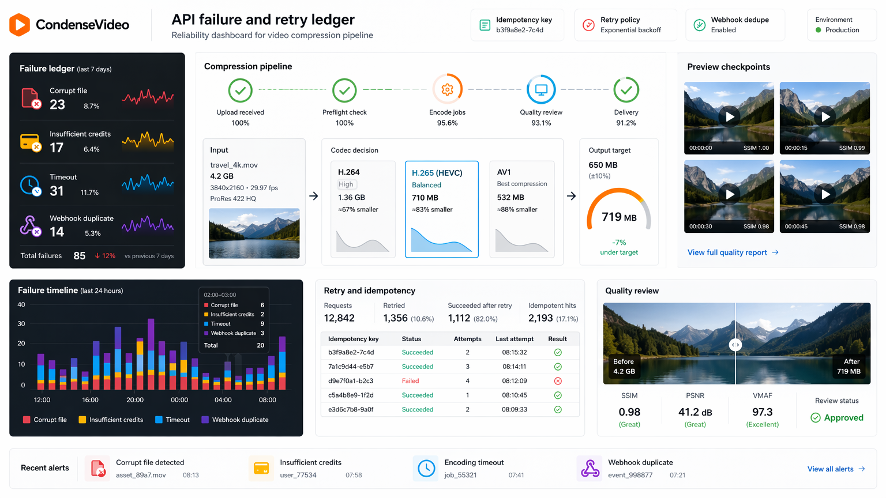Click the Total failures count 85
Image resolution: width=886 pixels, height=498 pixels.
(x=80, y=255)
